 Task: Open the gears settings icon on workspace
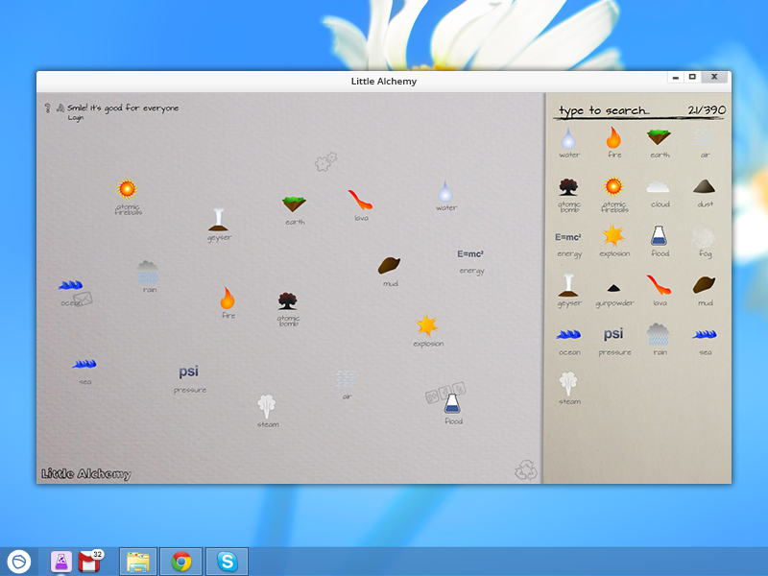pyautogui.click(x=325, y=161)
